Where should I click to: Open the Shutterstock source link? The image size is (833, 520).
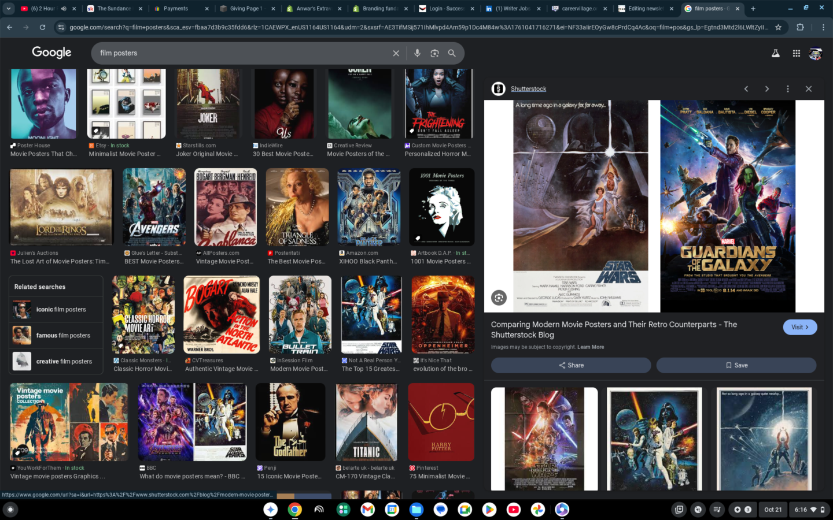coord(528,89)
